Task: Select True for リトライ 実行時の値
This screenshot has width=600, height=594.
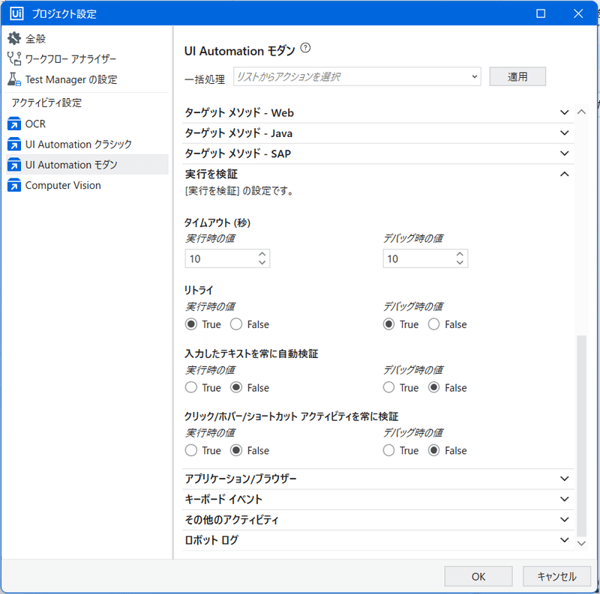Action: click(x=191, y=324)
